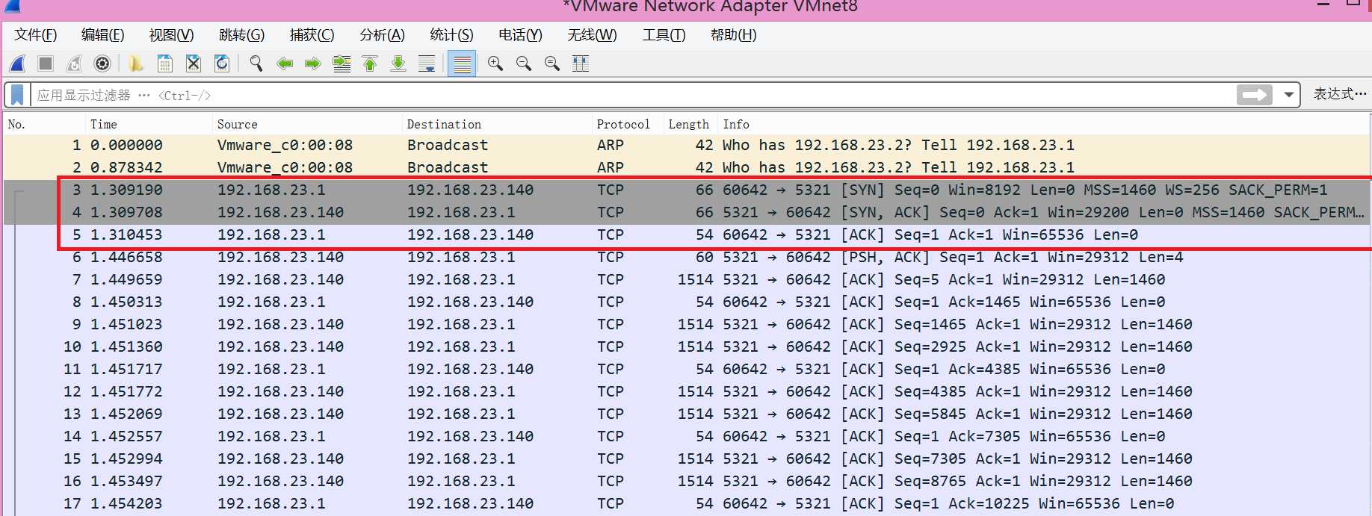Select packet 8 with Ack=1465
The width and height of the screenshot is (1372, 516).
687,302
